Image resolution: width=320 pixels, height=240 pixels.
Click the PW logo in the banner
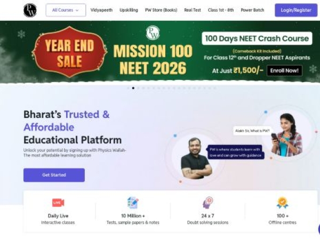click(153, 33)
